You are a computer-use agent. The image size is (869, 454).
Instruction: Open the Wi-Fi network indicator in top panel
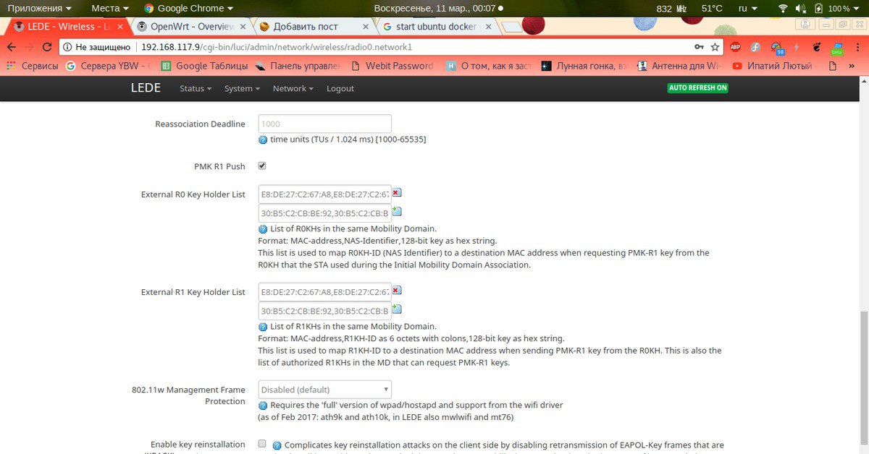[x=783, y=9]
